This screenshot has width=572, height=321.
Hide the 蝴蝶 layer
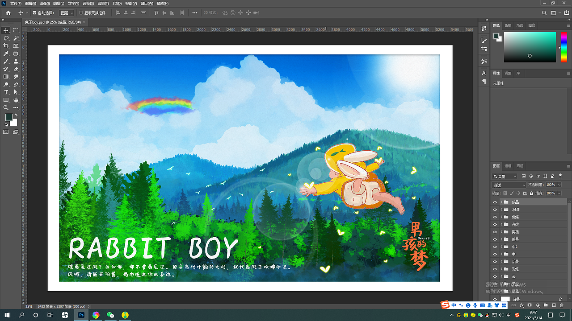click(x=495, y=217)
